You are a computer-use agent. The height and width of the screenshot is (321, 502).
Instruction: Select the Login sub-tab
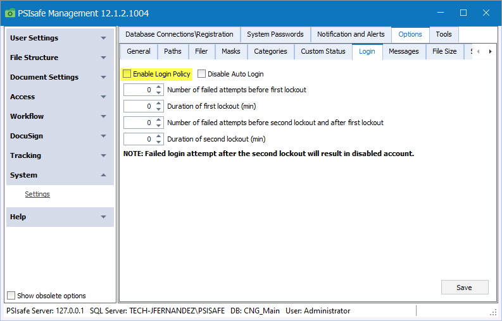click(x=367, y=51)
